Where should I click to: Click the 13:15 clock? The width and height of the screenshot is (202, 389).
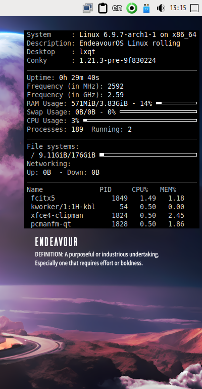(178, 8)
